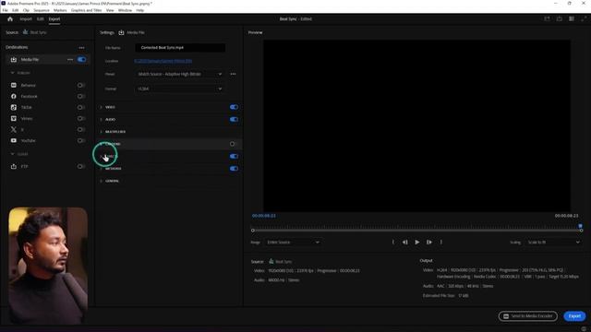Toggle the EFFECTS export switch
The width and height of the screenshot is (591, 332).
click(234, 156)
